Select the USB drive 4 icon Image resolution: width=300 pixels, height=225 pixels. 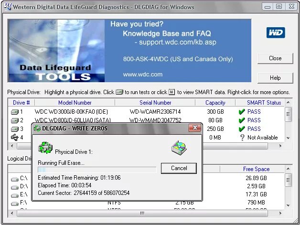click(15, 138)
